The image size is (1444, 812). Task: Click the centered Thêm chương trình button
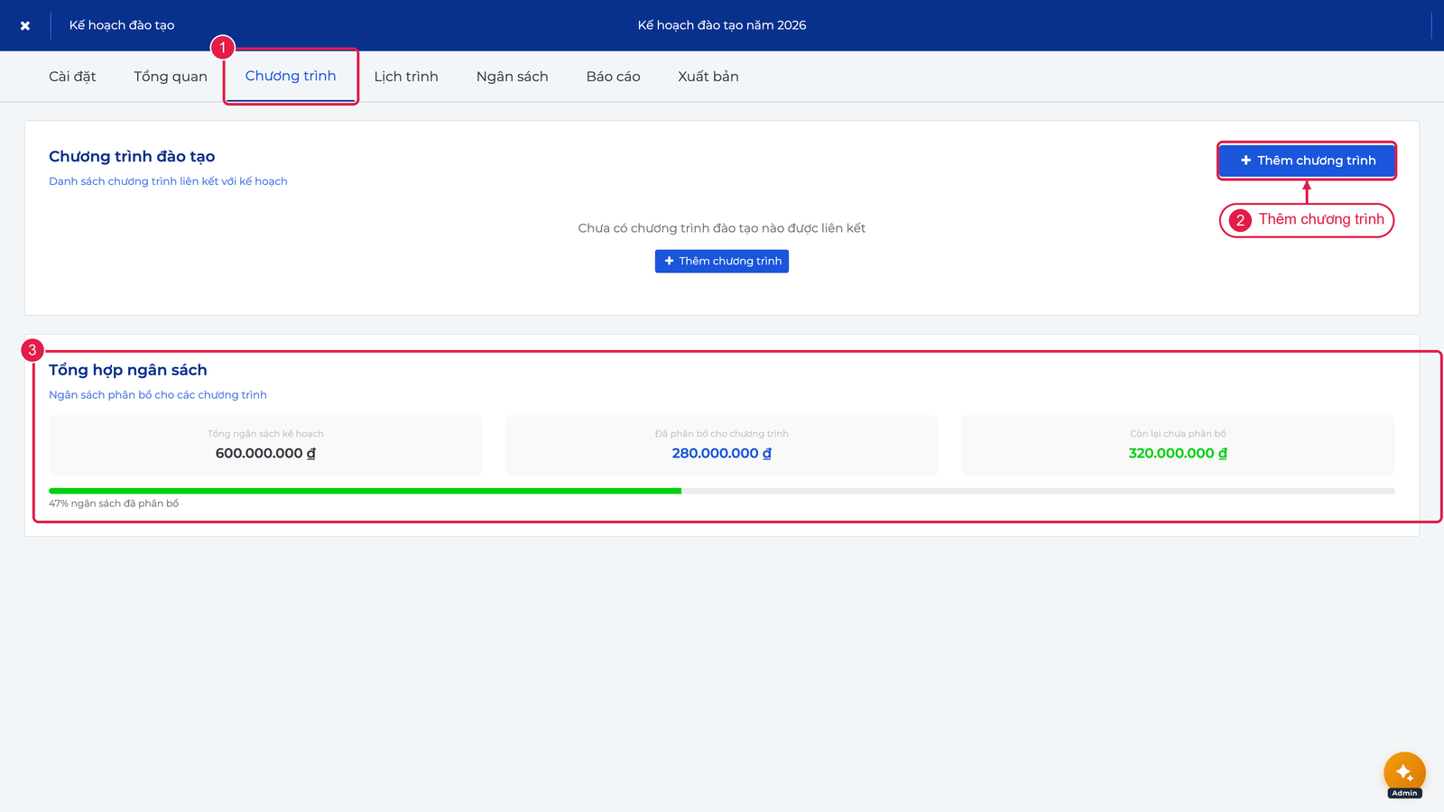point(722,261)
